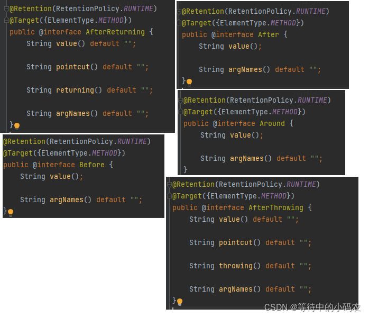This screenshot has width=369, height=317.
Task: Click RUNTIME in the AfterThrowing snippet
Action: click(x=301, y=185)
